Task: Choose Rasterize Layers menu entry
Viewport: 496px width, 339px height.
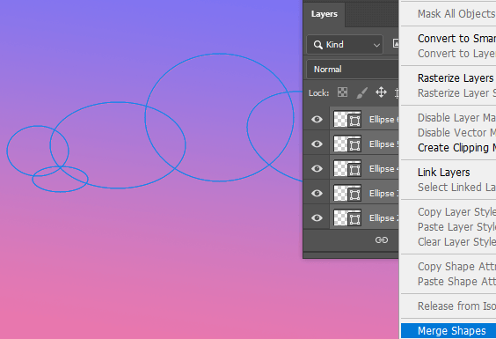Action: click(456, 78)
